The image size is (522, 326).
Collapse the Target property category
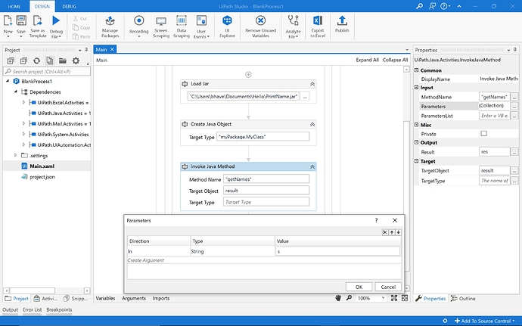(417, 161)
